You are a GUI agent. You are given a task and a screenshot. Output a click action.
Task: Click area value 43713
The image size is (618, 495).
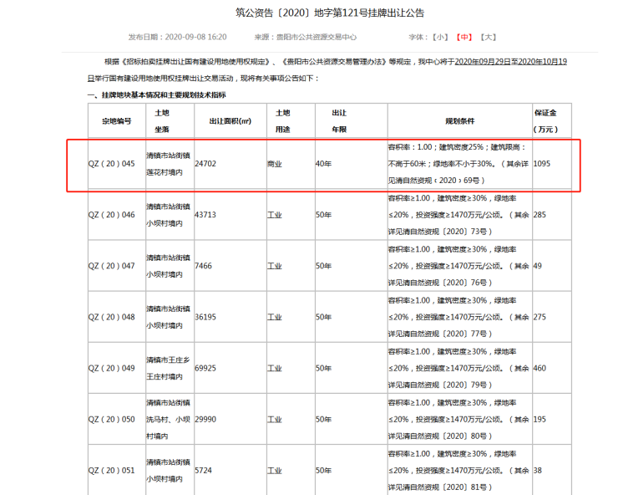tap(205, 215)
